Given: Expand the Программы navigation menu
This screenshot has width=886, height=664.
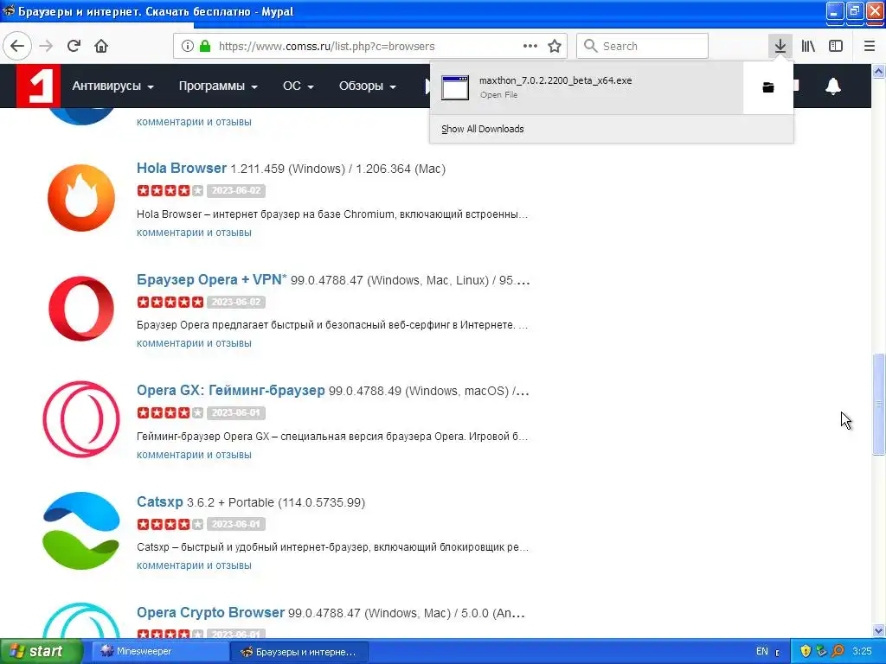Looking at the screenshot, I should pos(218,86).
